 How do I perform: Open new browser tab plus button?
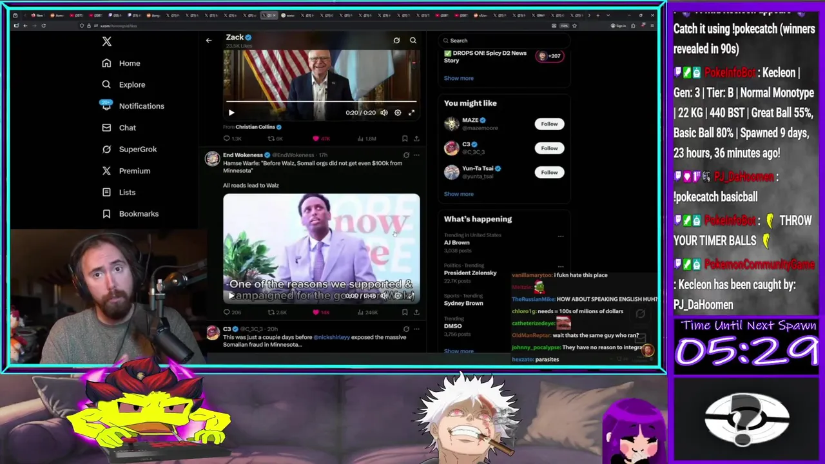pos(597,15)
